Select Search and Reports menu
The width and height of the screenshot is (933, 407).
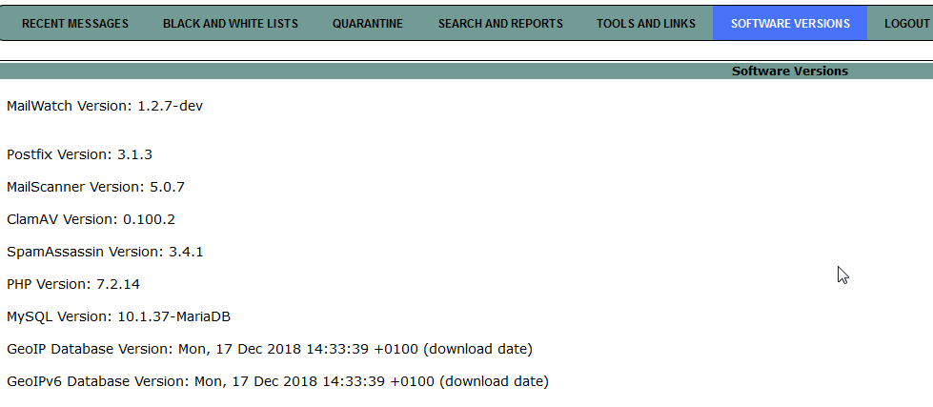tap(500, 23)
